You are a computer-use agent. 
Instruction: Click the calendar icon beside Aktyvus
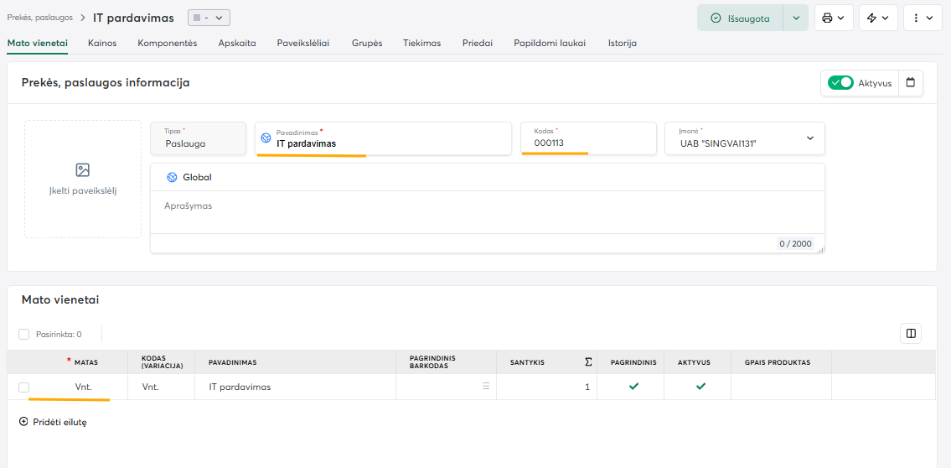coord(911,82)
